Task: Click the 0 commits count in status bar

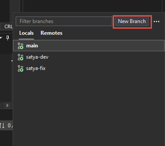Action: coord(9,125)
